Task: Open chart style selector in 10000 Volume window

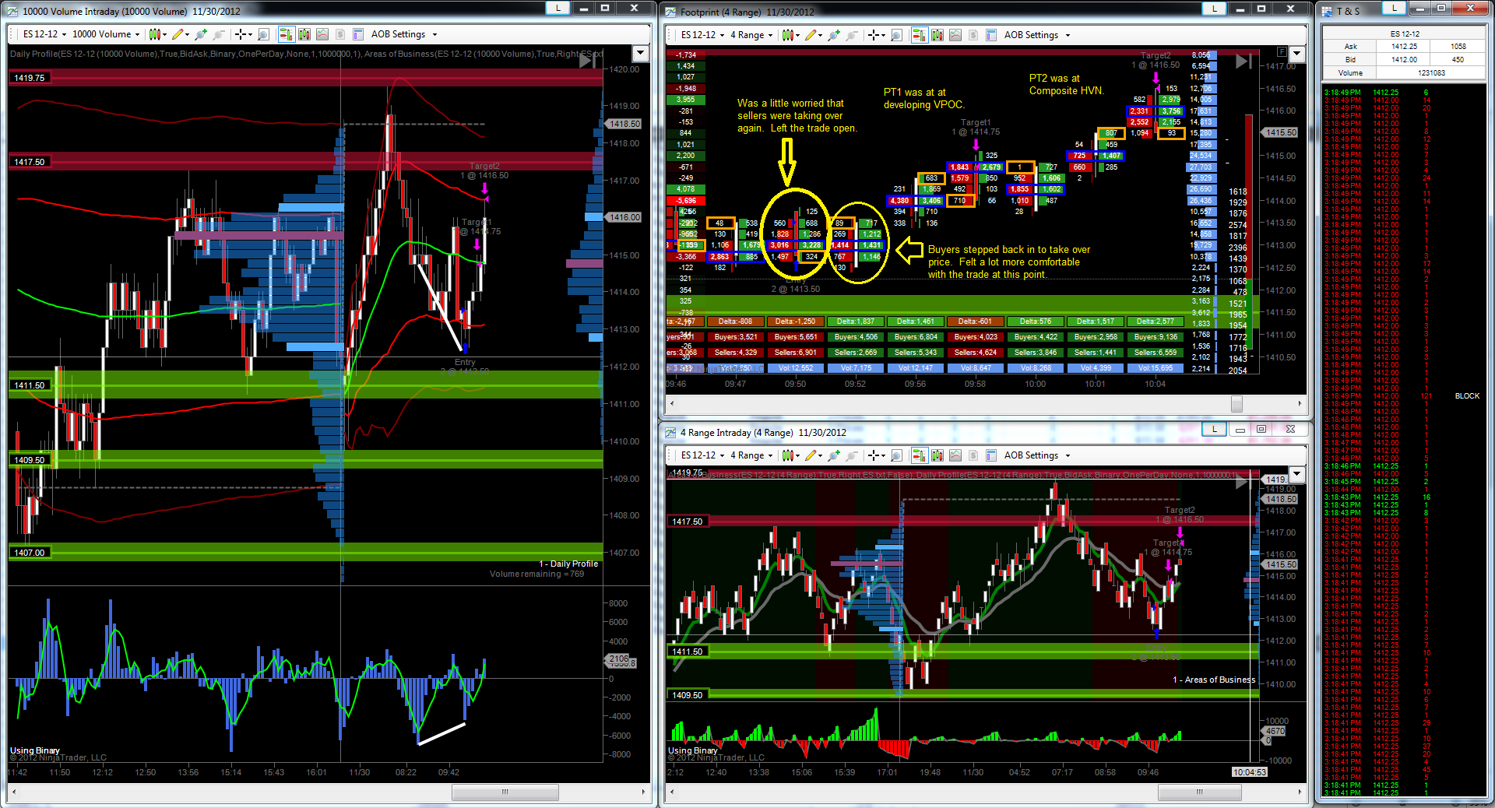Action: (x=157, y=34)
